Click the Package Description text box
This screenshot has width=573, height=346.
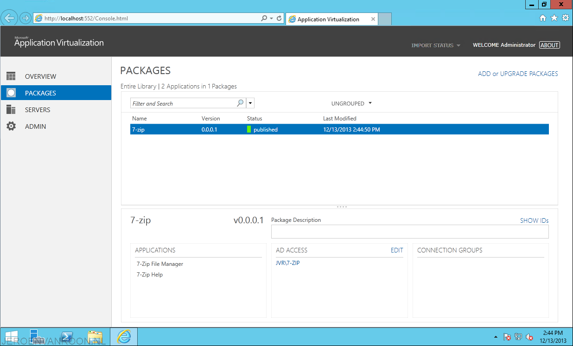point(410,232)
